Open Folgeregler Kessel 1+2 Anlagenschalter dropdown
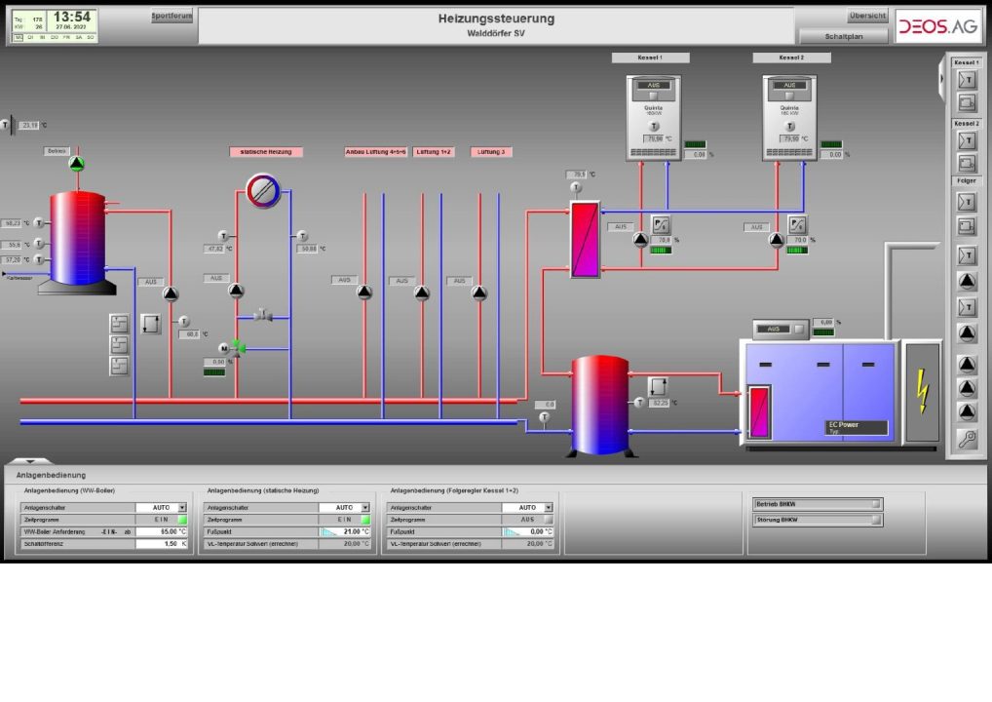Viewport: 992px width, 702px height. [x=548, y=508]
